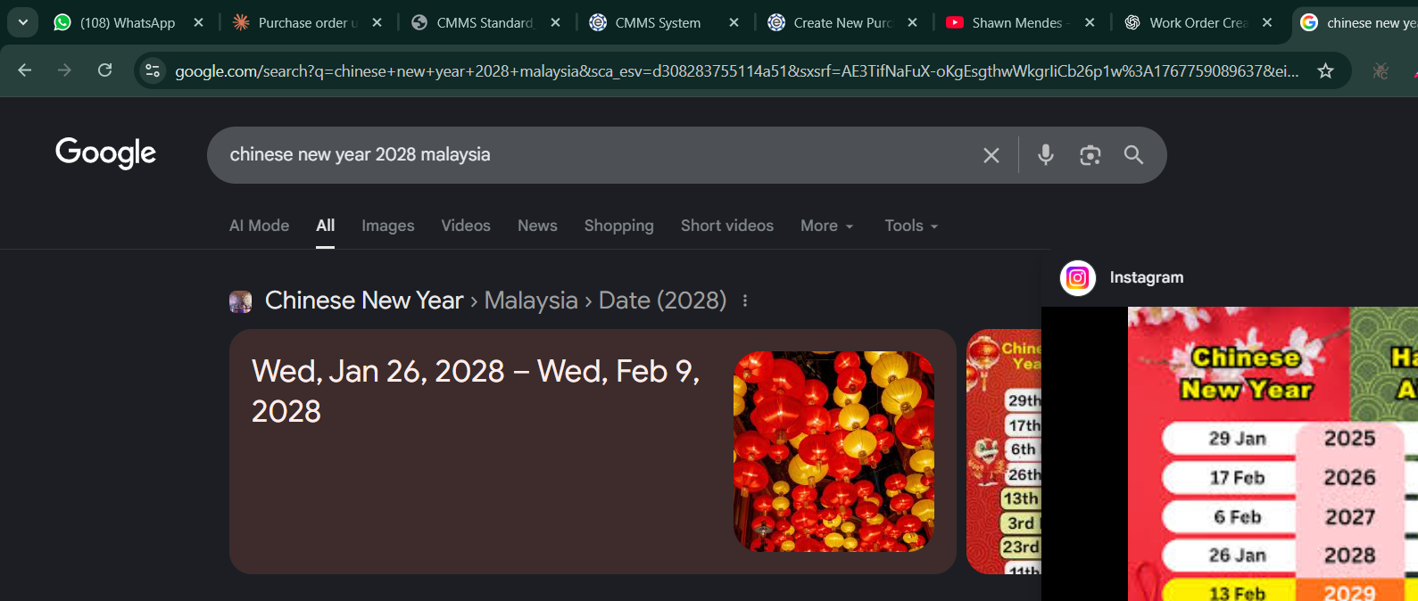Open Google Lens image search
The height and width of the screenshot is (601, 1418).
(1090, 155)
